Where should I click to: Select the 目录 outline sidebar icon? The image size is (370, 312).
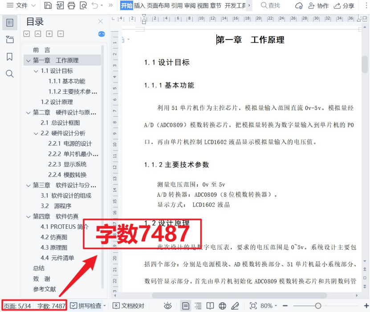coord(10,23)
